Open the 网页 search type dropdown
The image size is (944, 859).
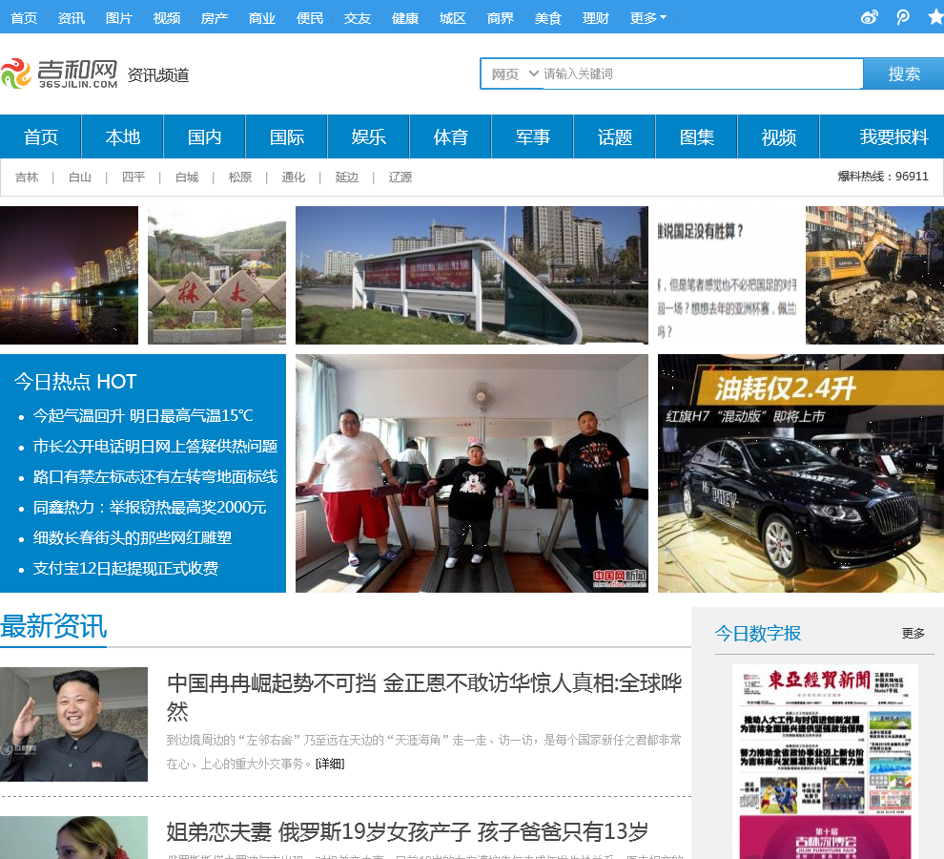coord(515,74)
